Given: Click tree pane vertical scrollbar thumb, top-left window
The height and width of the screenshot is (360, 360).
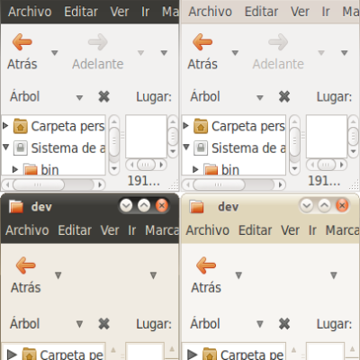Looking at the screenshot, I should 114,141.
